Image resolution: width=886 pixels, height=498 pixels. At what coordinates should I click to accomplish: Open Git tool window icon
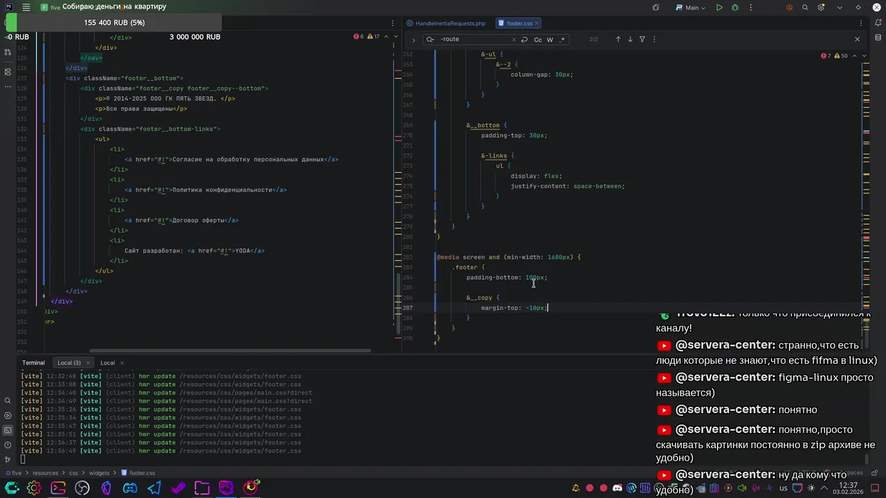[x=8, y=459]
